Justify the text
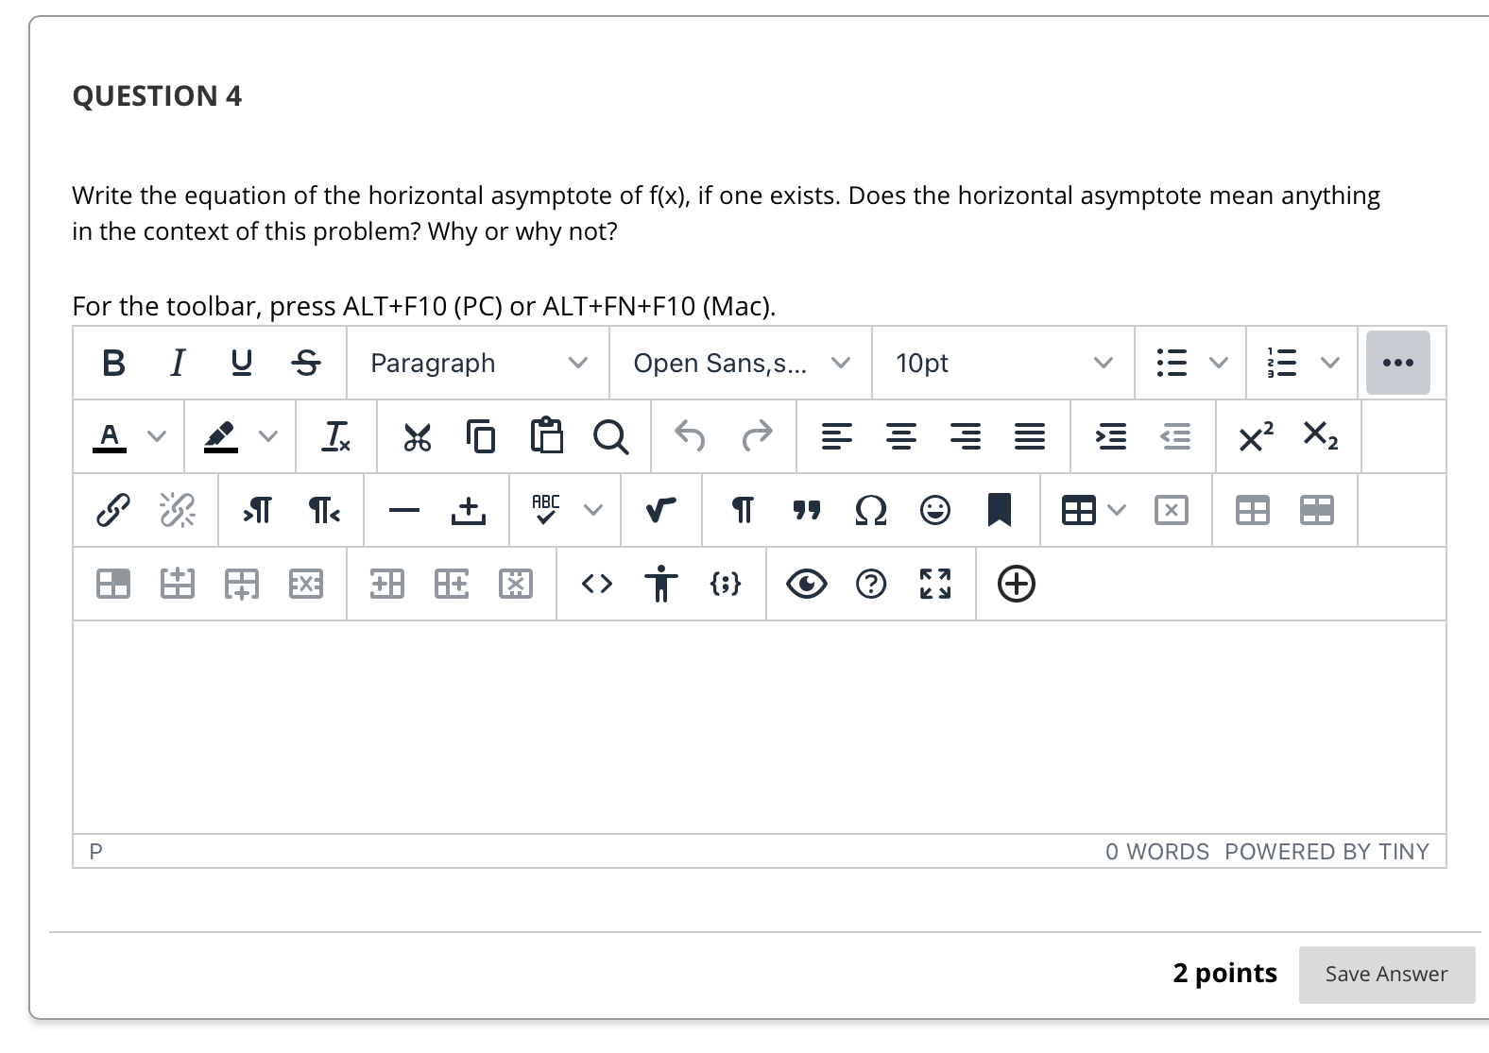 [x=1030, y=436]
